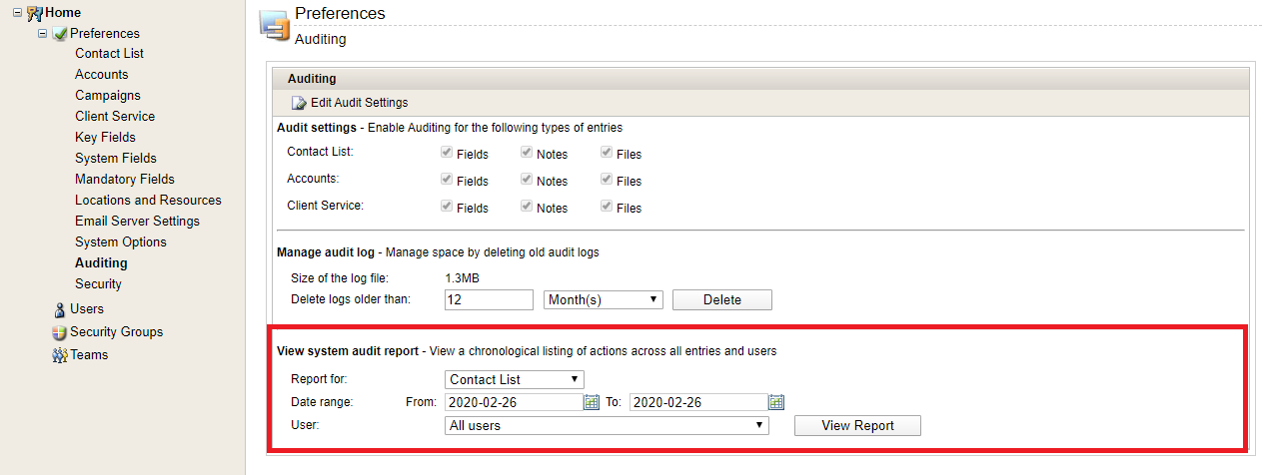Click the Users person icon

pos(60,309)
